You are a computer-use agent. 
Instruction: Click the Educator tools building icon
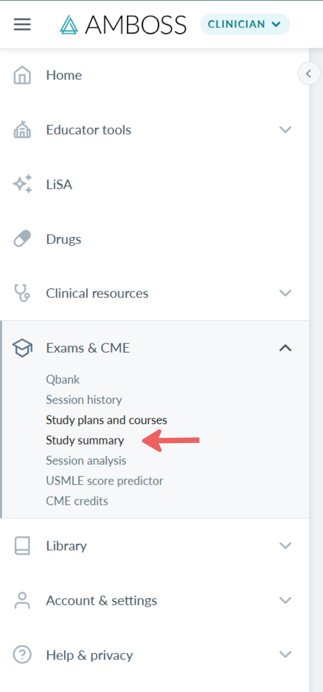click(22, 129)
